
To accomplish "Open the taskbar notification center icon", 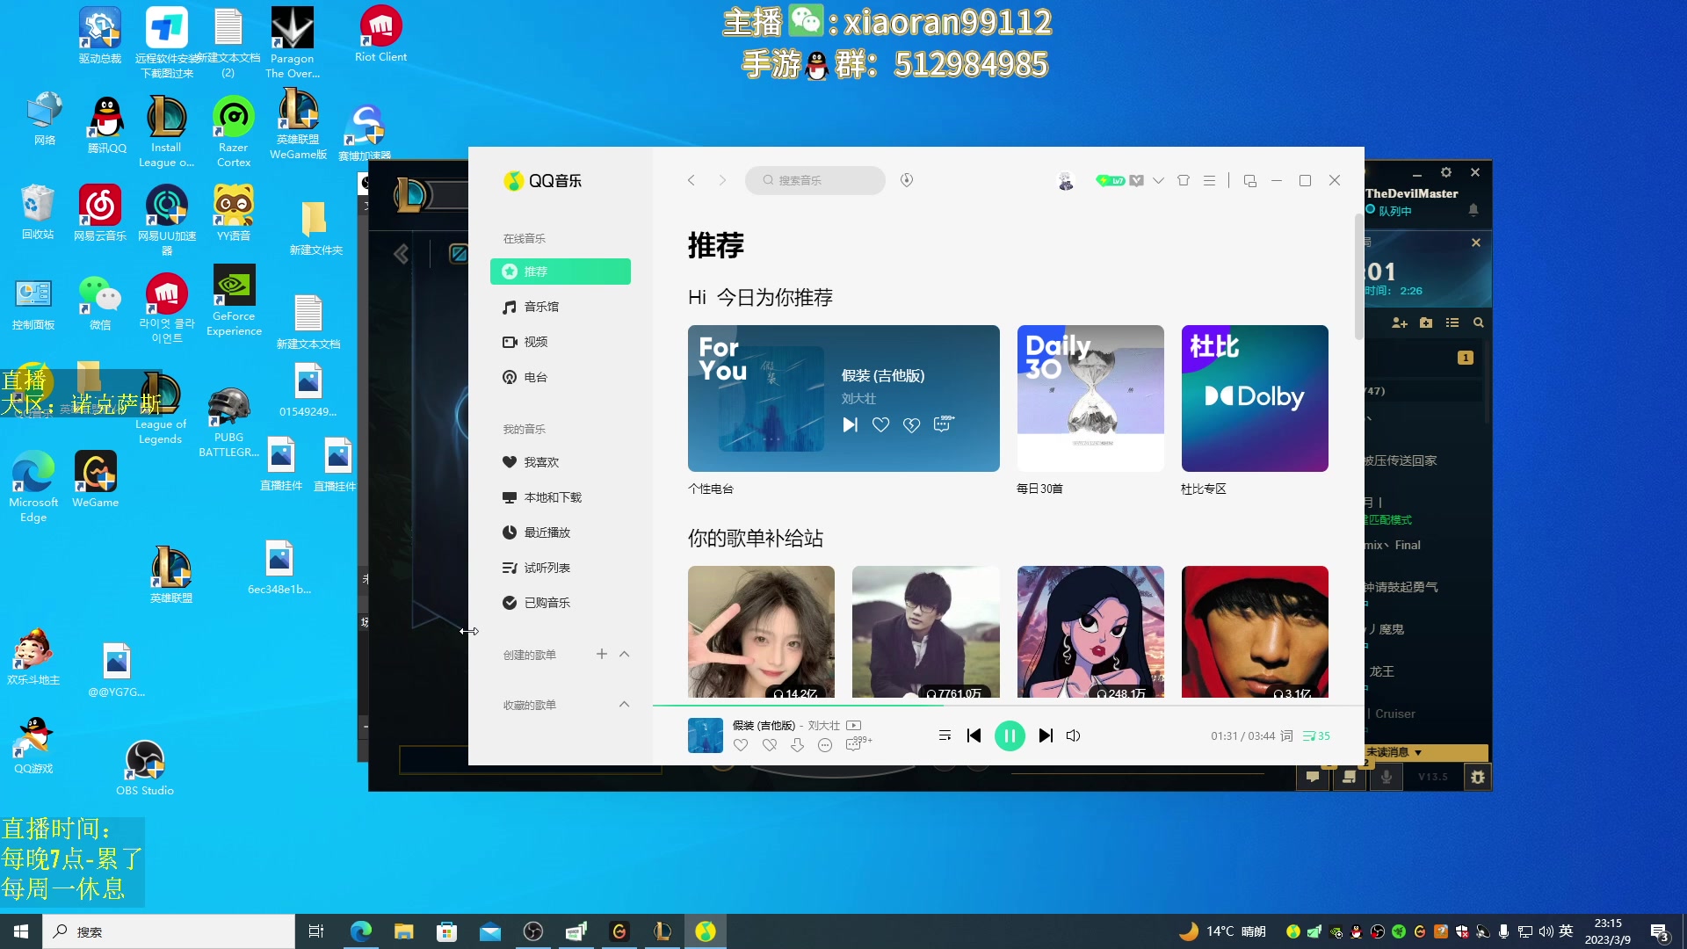I will [1659, 932].
